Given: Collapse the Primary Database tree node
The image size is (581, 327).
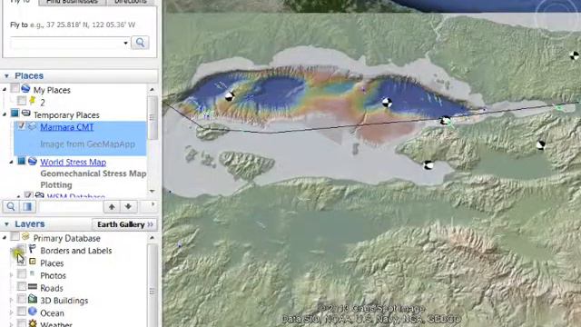Looking at the screenshot, I should click(5, 238).
